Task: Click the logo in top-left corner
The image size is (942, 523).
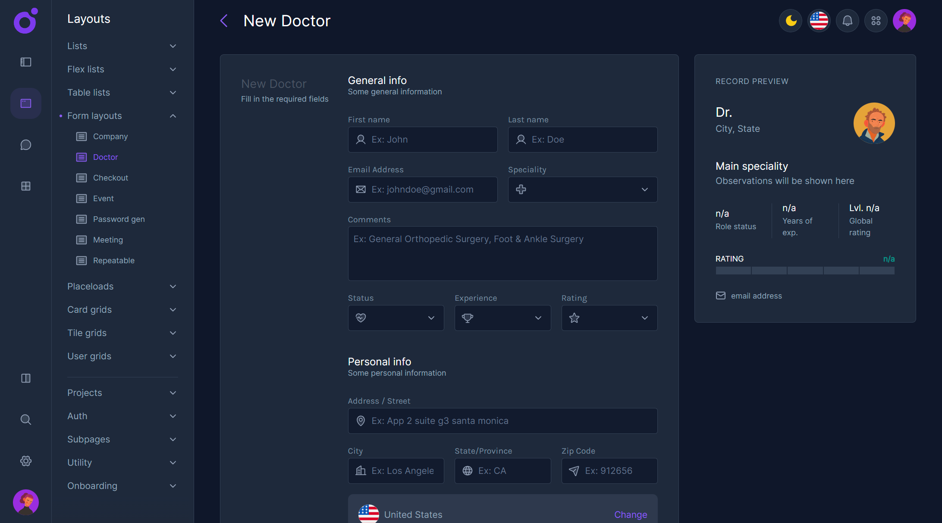Action: tap(25, 21)
